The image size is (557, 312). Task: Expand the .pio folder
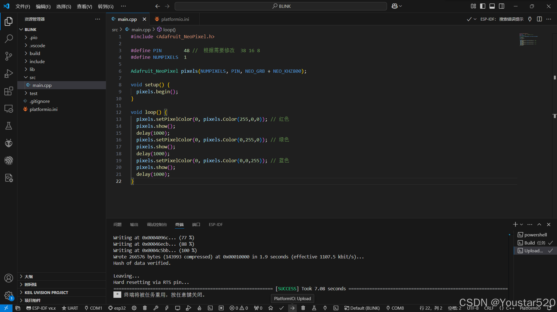coord(62,38)
